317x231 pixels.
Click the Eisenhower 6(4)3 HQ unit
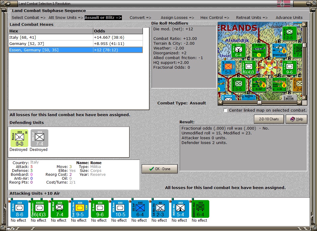(x=39, y=209)
